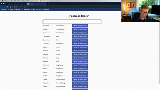Open a new browser tab

click(48, 4)
